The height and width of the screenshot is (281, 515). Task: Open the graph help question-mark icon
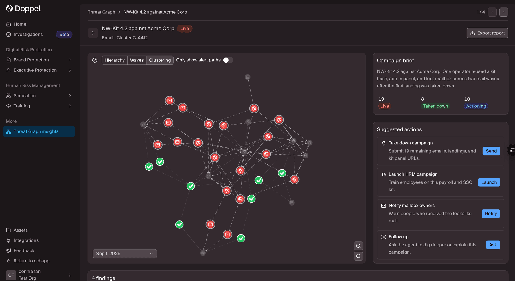tap(95, 60)
